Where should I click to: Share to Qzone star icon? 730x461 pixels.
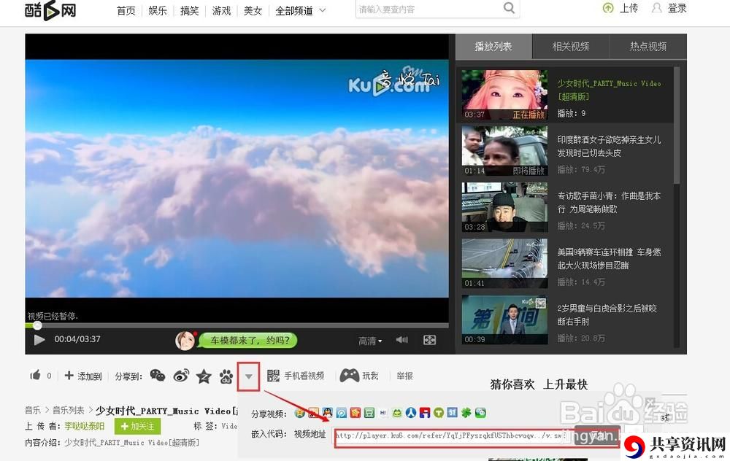(204, 376)
